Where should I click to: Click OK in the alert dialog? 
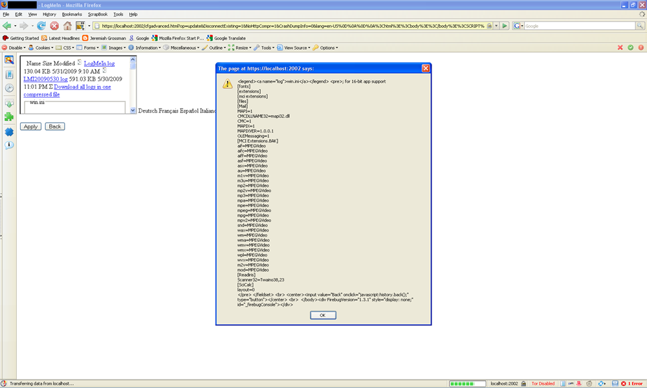pyautogui.click(x=323, y=315)
